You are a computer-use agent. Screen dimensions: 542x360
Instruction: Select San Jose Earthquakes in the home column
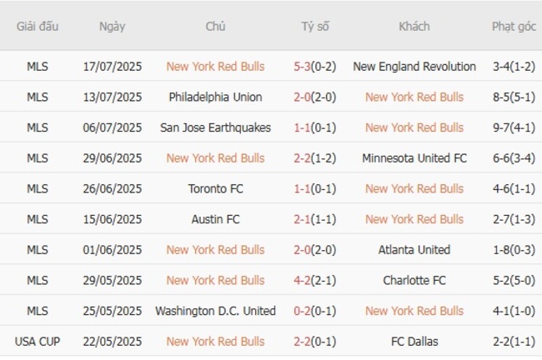(x=215, y=127)
